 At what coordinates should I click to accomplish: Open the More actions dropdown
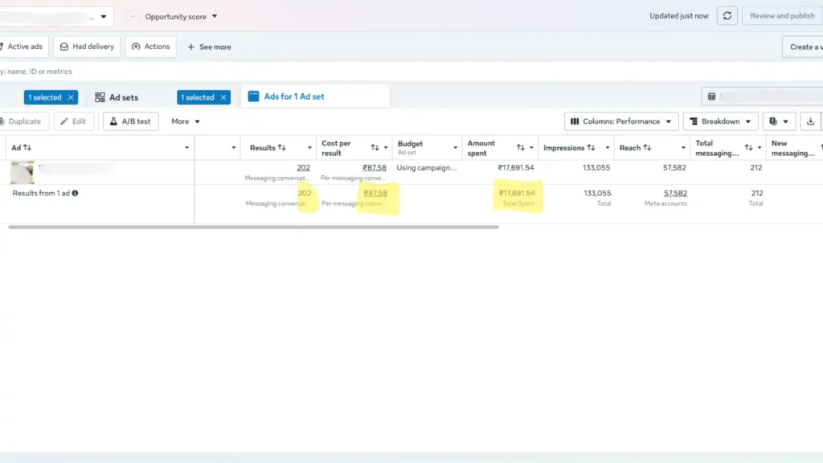(186, 121)
